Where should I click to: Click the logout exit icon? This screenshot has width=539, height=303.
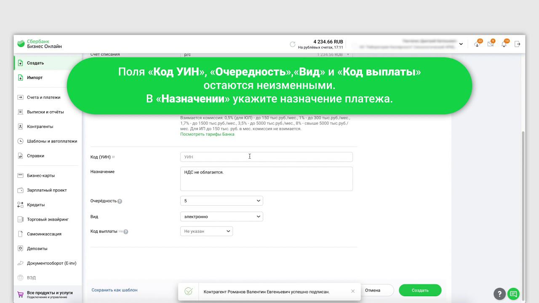coord(518,44)
